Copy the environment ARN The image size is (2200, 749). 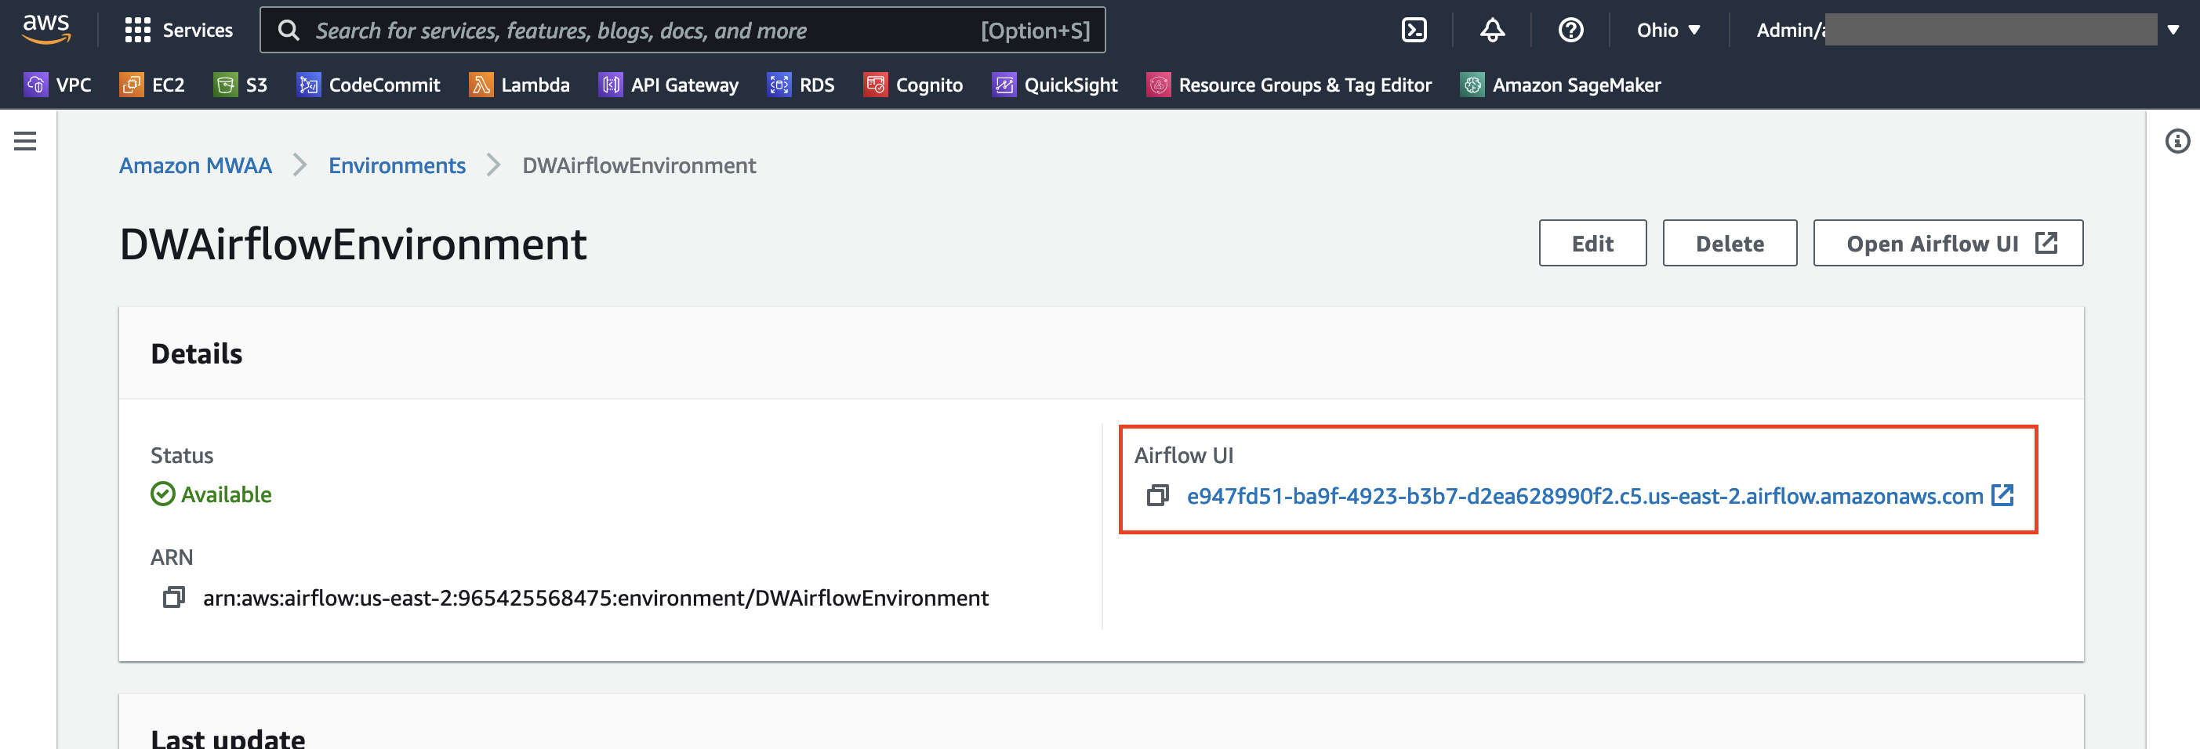coord(173,597)
